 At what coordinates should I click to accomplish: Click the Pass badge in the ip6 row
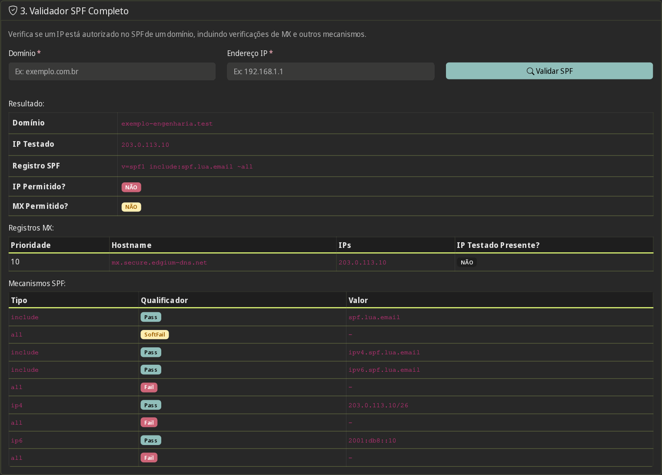click(x=151, y=440)
